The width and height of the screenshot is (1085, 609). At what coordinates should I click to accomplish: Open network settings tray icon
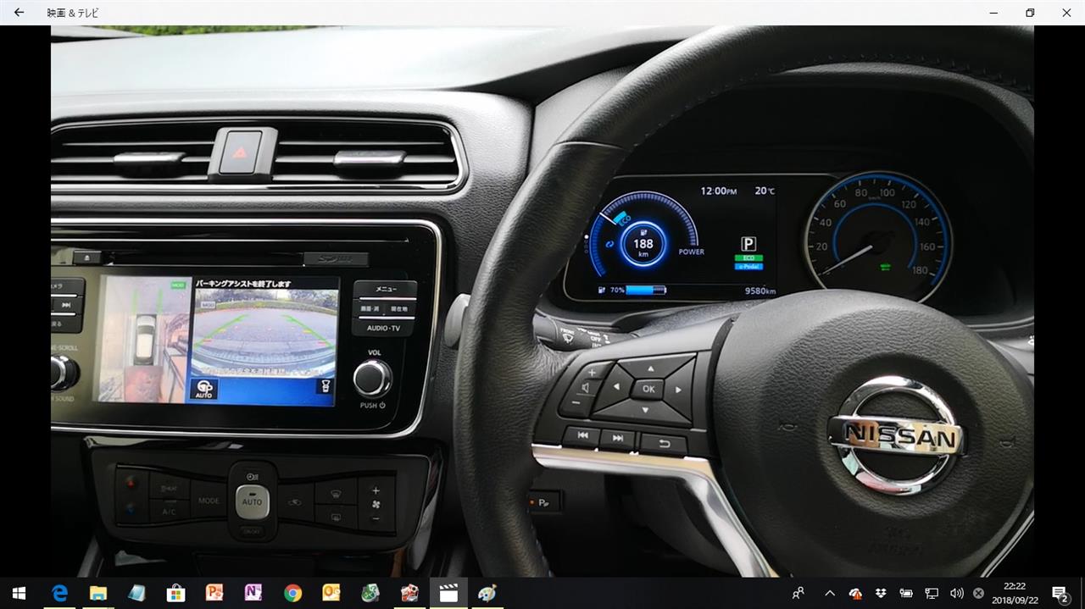click(x=932, y=593)
